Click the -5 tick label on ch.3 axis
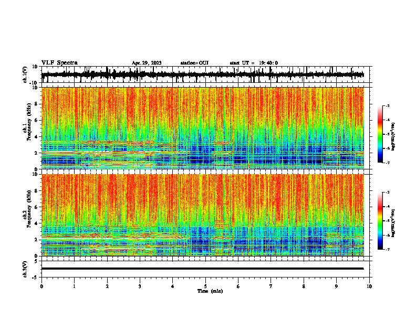The height and width of the screenshot is (321, 416). [x=36, y=277]
